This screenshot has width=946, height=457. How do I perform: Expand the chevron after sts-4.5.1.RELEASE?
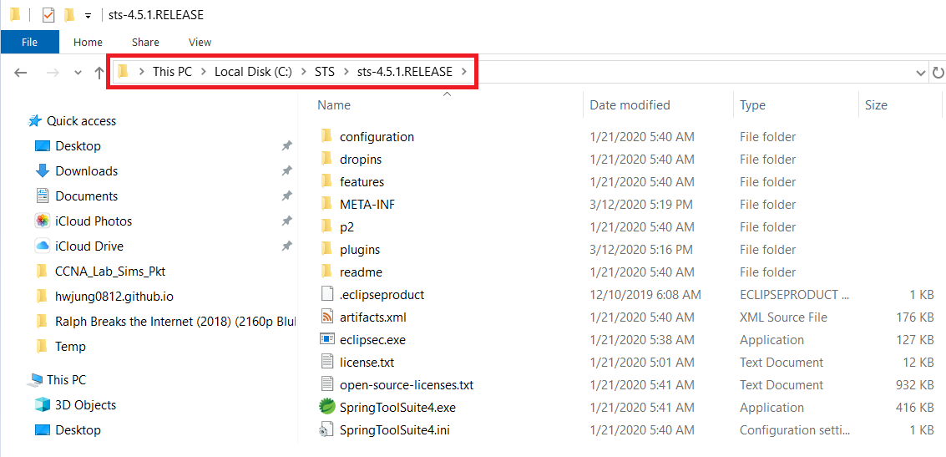464,72
